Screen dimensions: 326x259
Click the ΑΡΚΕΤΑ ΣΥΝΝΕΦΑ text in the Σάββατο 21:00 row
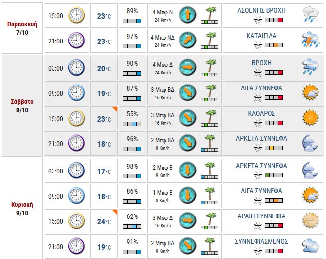click(261, 139)
